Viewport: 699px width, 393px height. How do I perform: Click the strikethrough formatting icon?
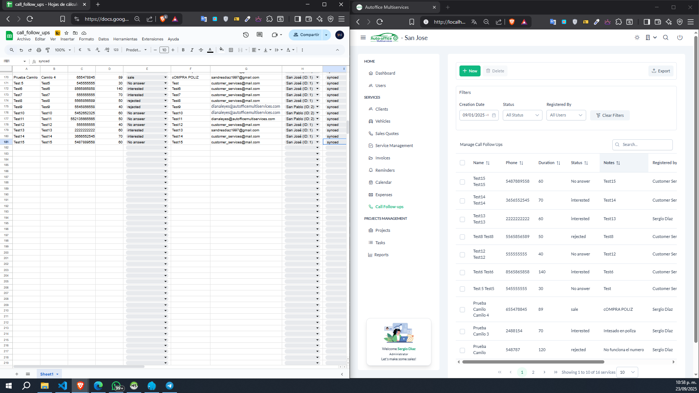[x=201, y=50]
